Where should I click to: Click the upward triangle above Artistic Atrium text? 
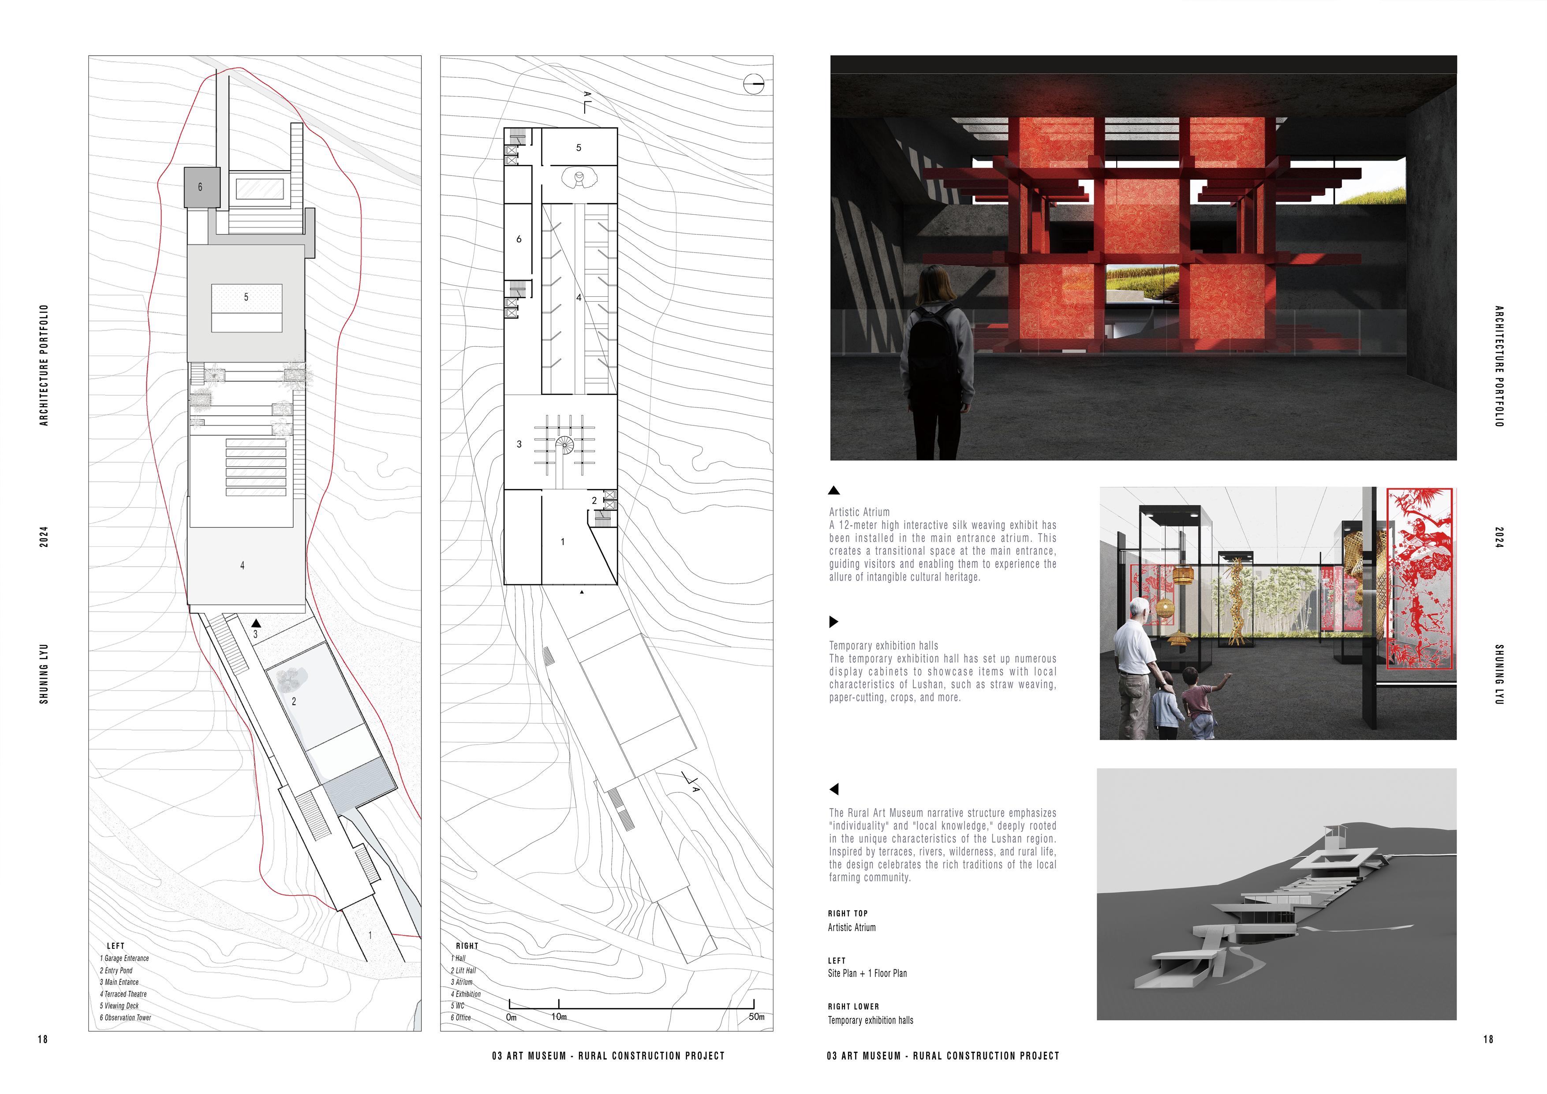coord(833,490)
